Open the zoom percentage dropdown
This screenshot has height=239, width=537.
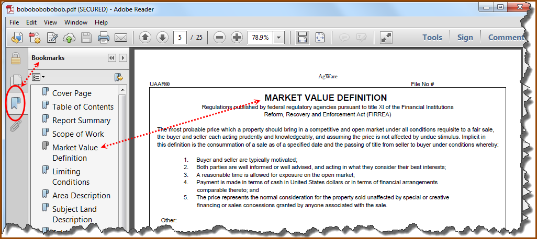(x=278, y=38)
